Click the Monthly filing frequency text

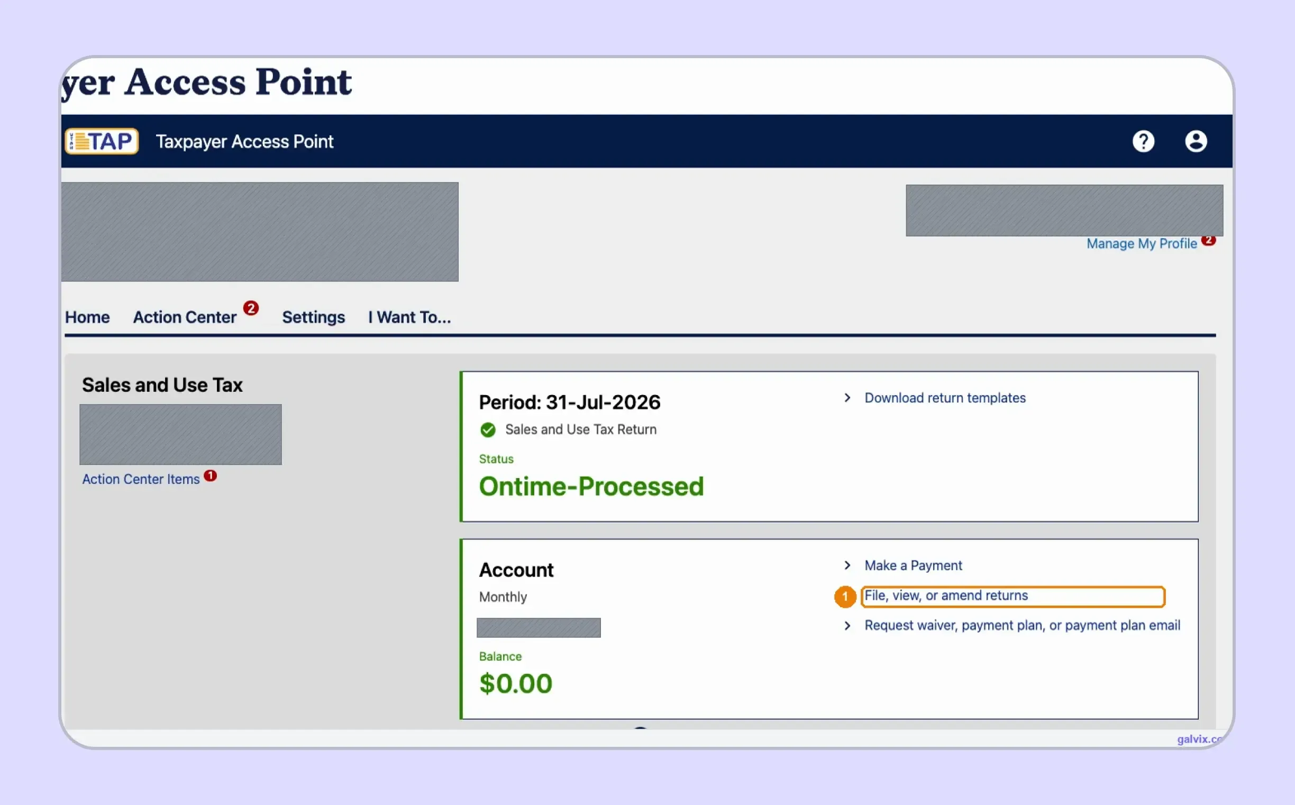[503, 597]
